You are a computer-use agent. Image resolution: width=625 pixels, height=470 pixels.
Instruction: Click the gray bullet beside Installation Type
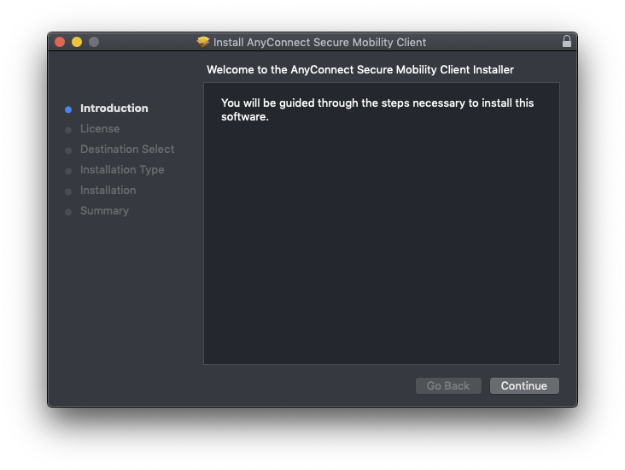68,171
